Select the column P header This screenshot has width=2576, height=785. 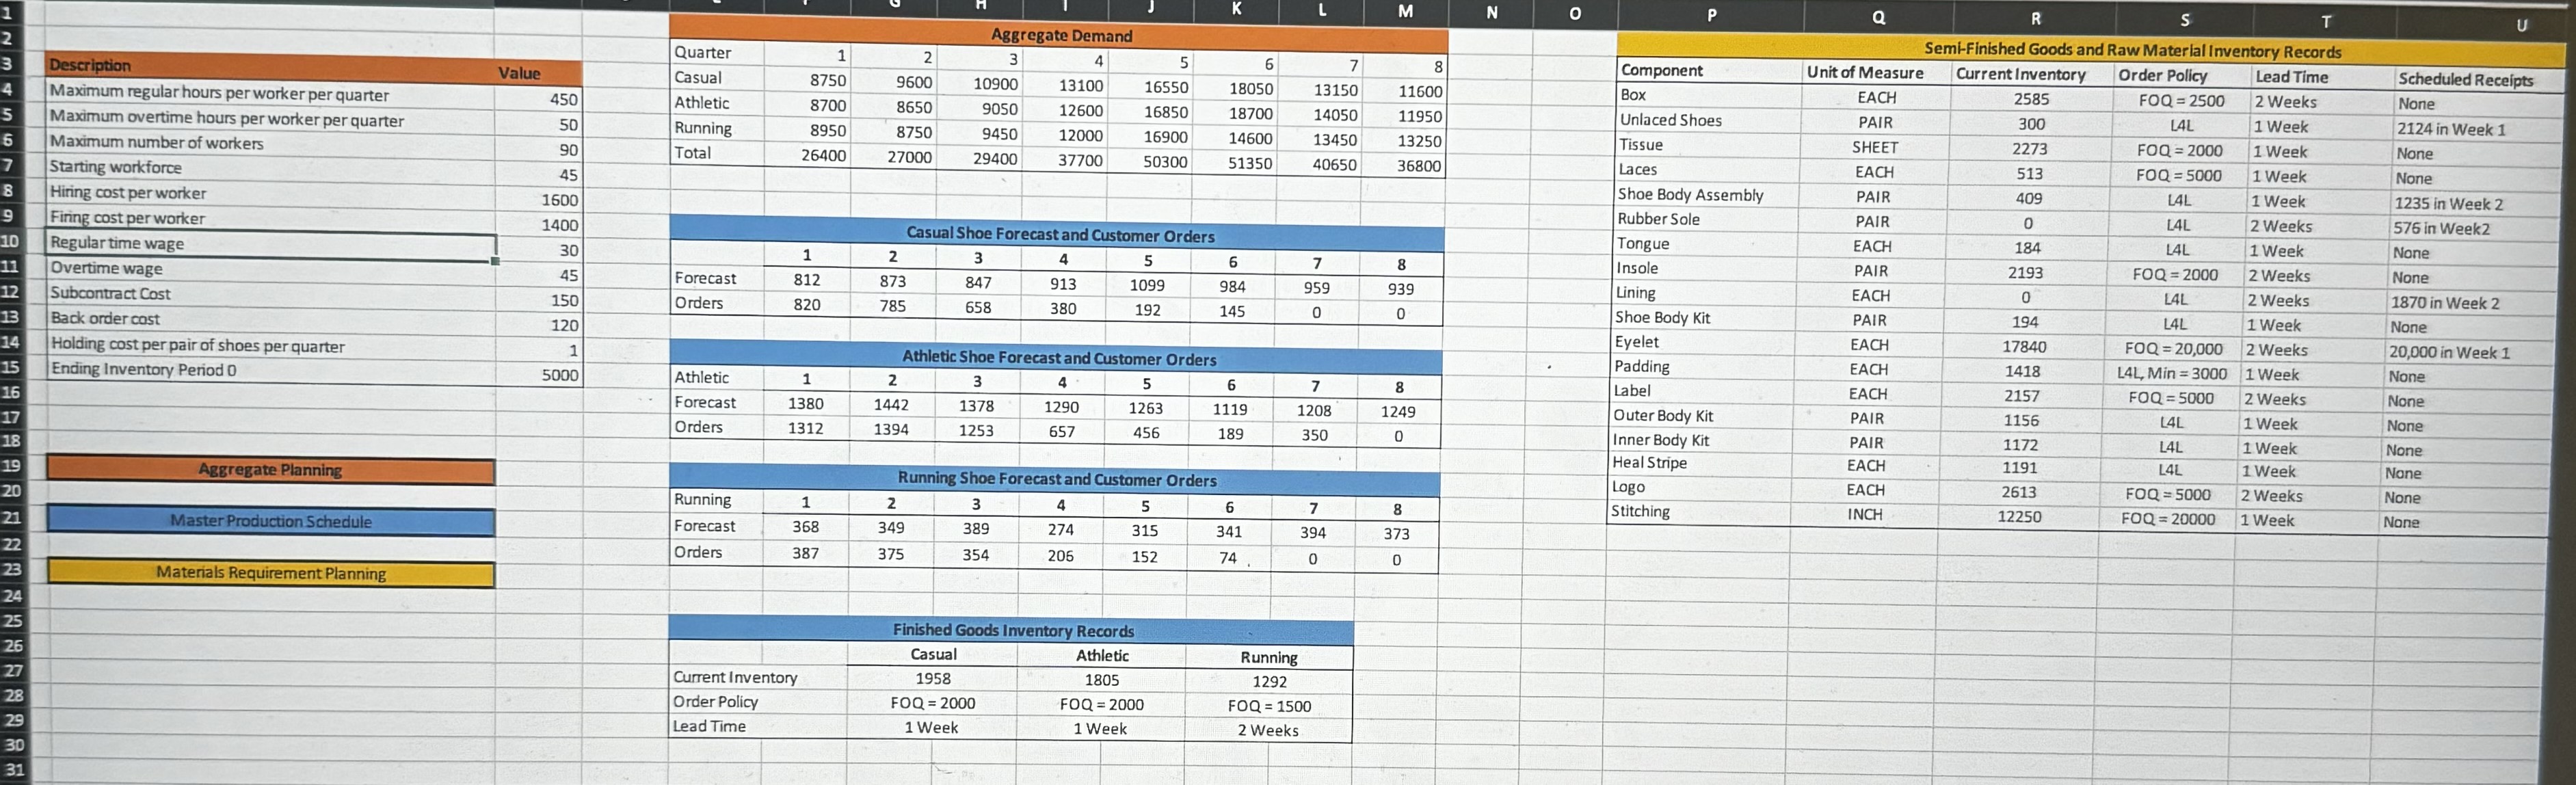(1711, 15)
